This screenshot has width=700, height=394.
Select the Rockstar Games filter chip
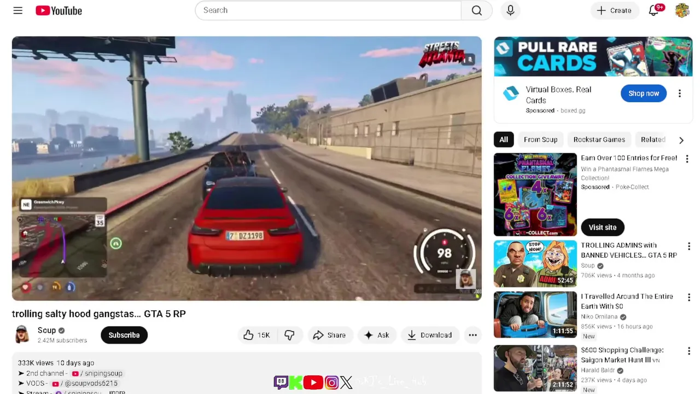coord(599,140)
